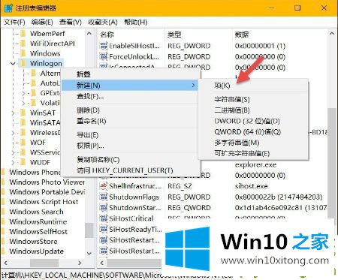Viewport: 338px width, 280px height.
Task: Select the Winlogon key in tree
Action: pyautogui.click(x=46, y=64)
